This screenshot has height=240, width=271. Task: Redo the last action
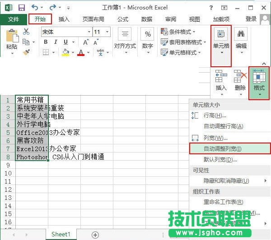coord(53,7)
